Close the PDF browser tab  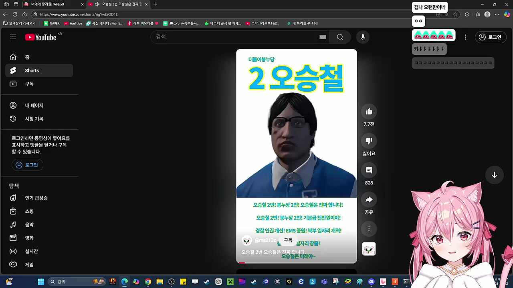pos(83,4)
